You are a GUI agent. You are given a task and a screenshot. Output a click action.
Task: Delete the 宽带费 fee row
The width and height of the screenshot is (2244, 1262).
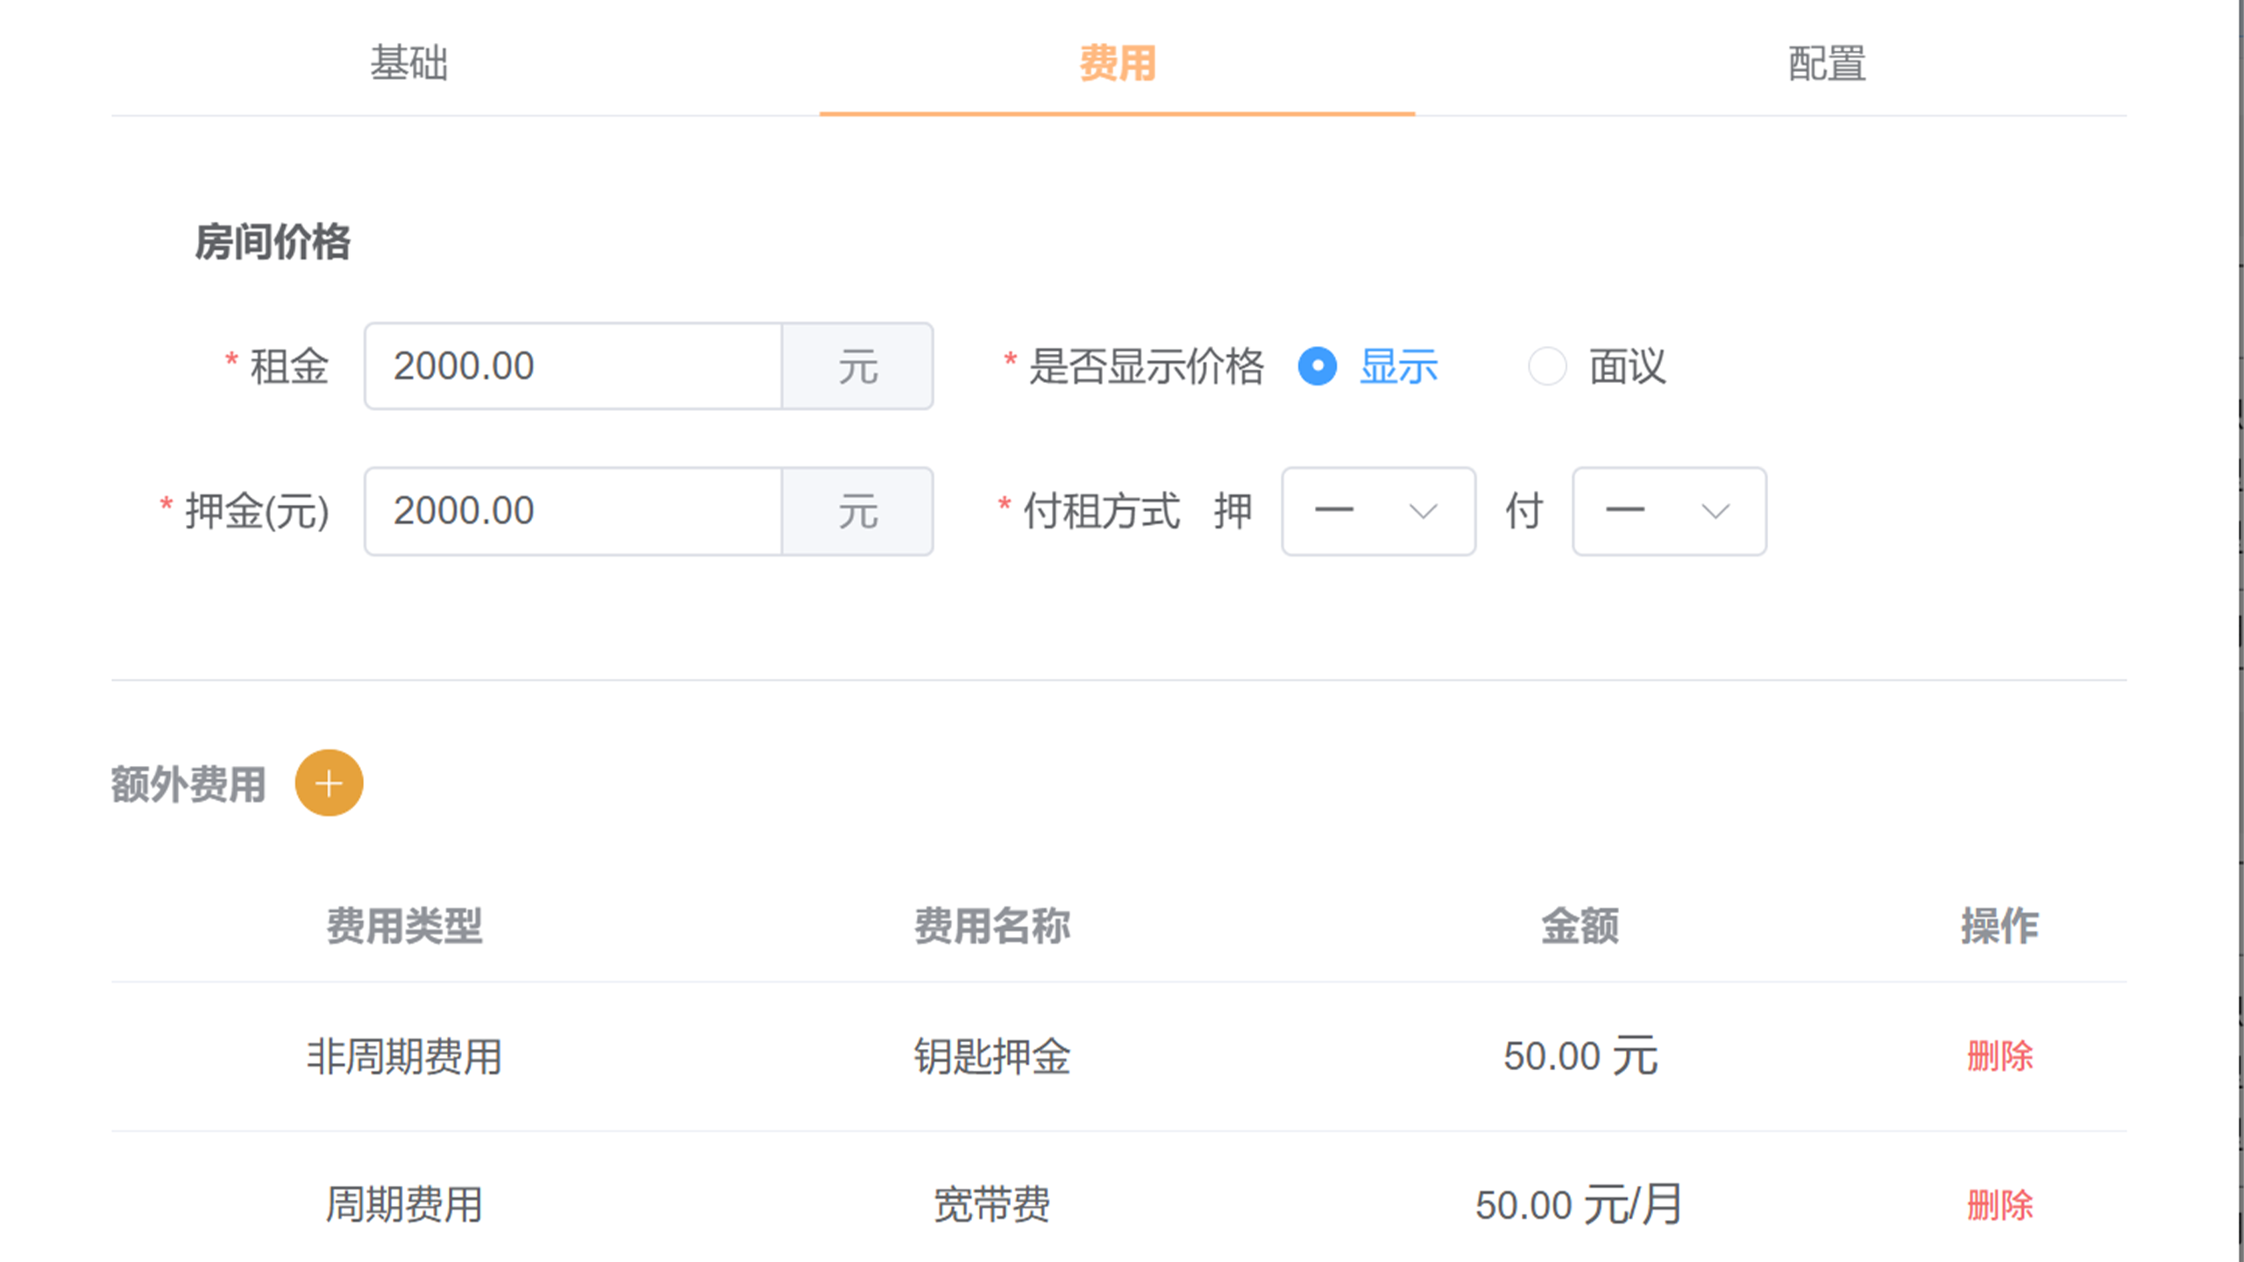(1999, 1205)
